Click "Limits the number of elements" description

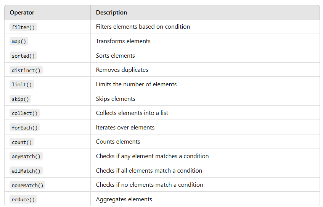(x=136, y=84)
